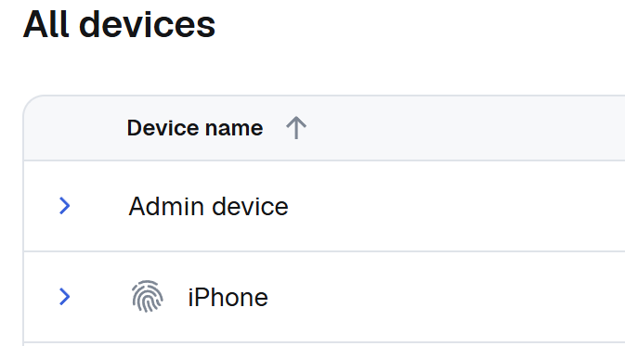Click the word iPhone next to the fingerprint

click(228, 298)
